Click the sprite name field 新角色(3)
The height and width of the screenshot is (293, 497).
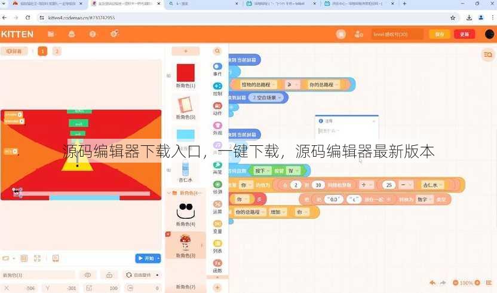click(38, 275)
